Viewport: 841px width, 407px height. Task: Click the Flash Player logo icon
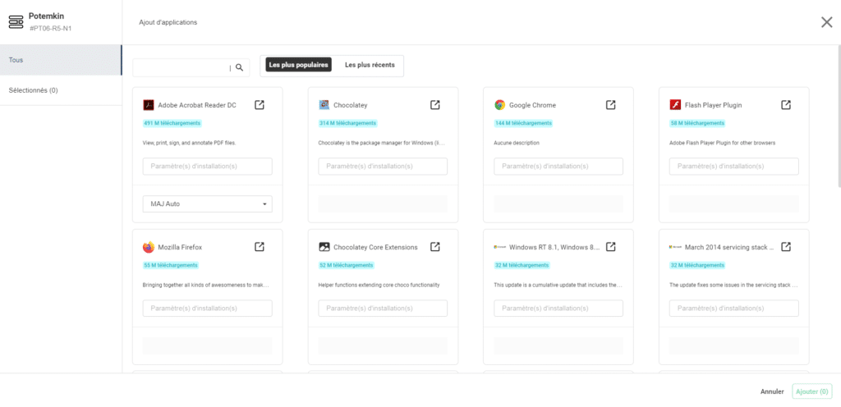[x=675, y=105]
